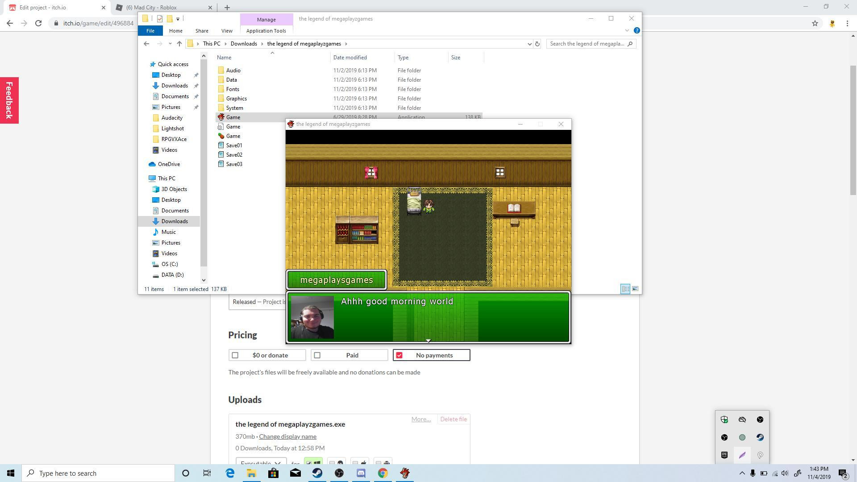Expand the address bar history dropdown
The width and height of the screenshot is (857, 482).
[x=529, y=44]
